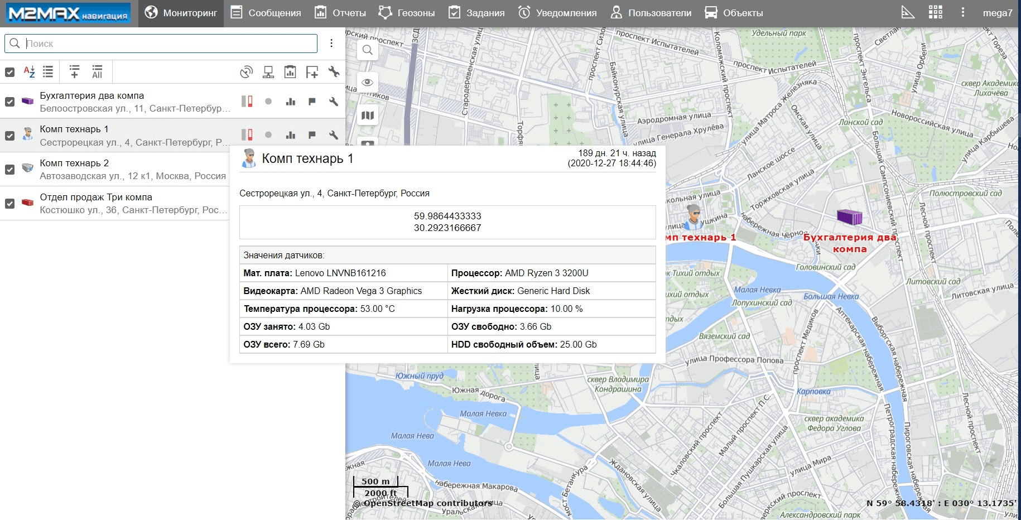Toggle the eye visibility button on map
The height and width of the screenshot is (520, 1021).
point(367,83)
